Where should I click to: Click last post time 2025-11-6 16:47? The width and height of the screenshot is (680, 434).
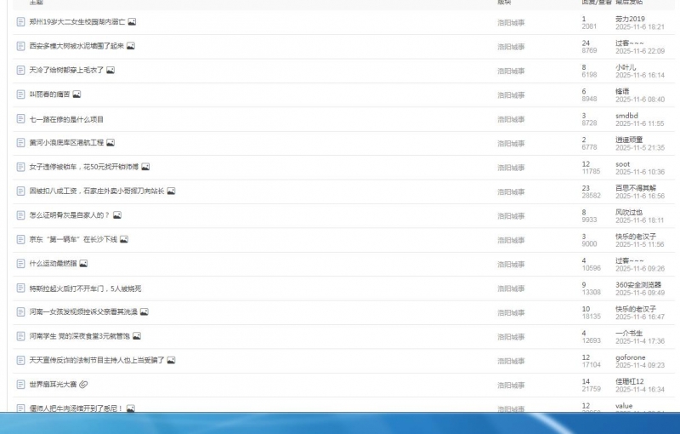(640, 317)
